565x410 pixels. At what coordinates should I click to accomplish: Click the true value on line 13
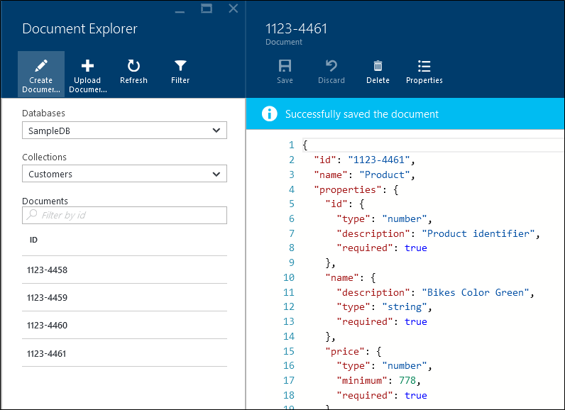pos(415,322)
